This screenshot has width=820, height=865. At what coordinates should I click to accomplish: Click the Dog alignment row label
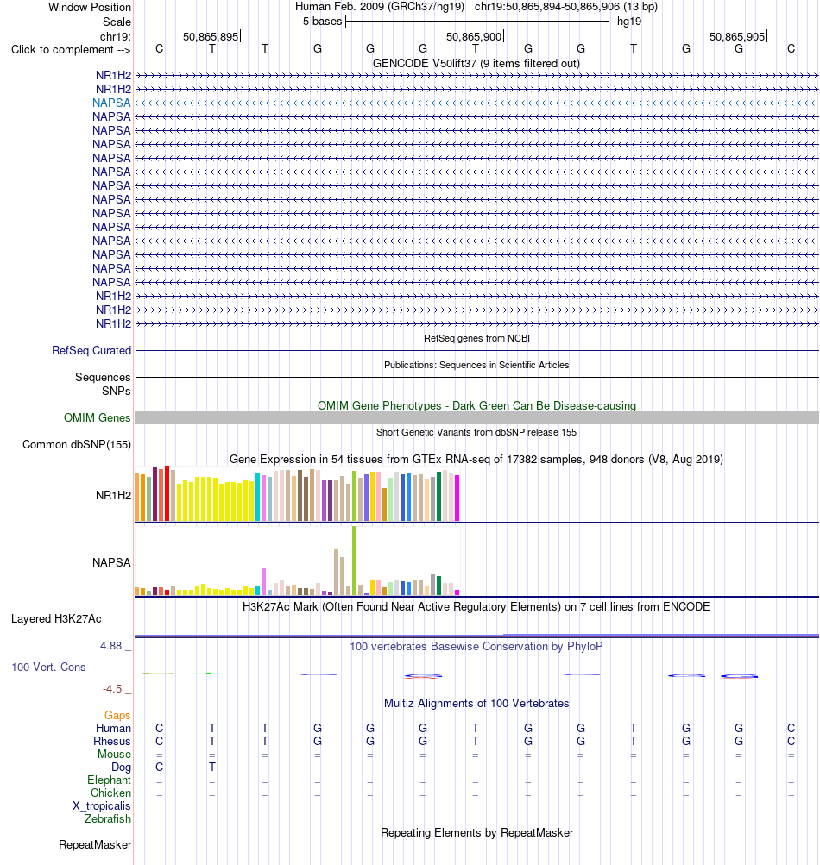[x=122, y=768]
